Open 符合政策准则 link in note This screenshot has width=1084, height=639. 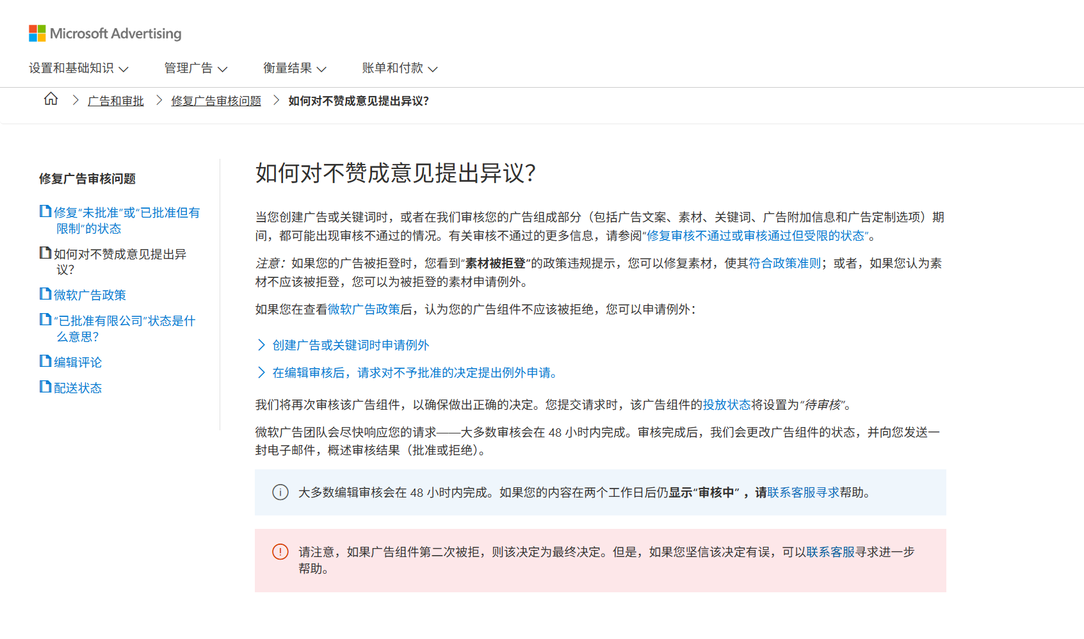click(785, 263)
